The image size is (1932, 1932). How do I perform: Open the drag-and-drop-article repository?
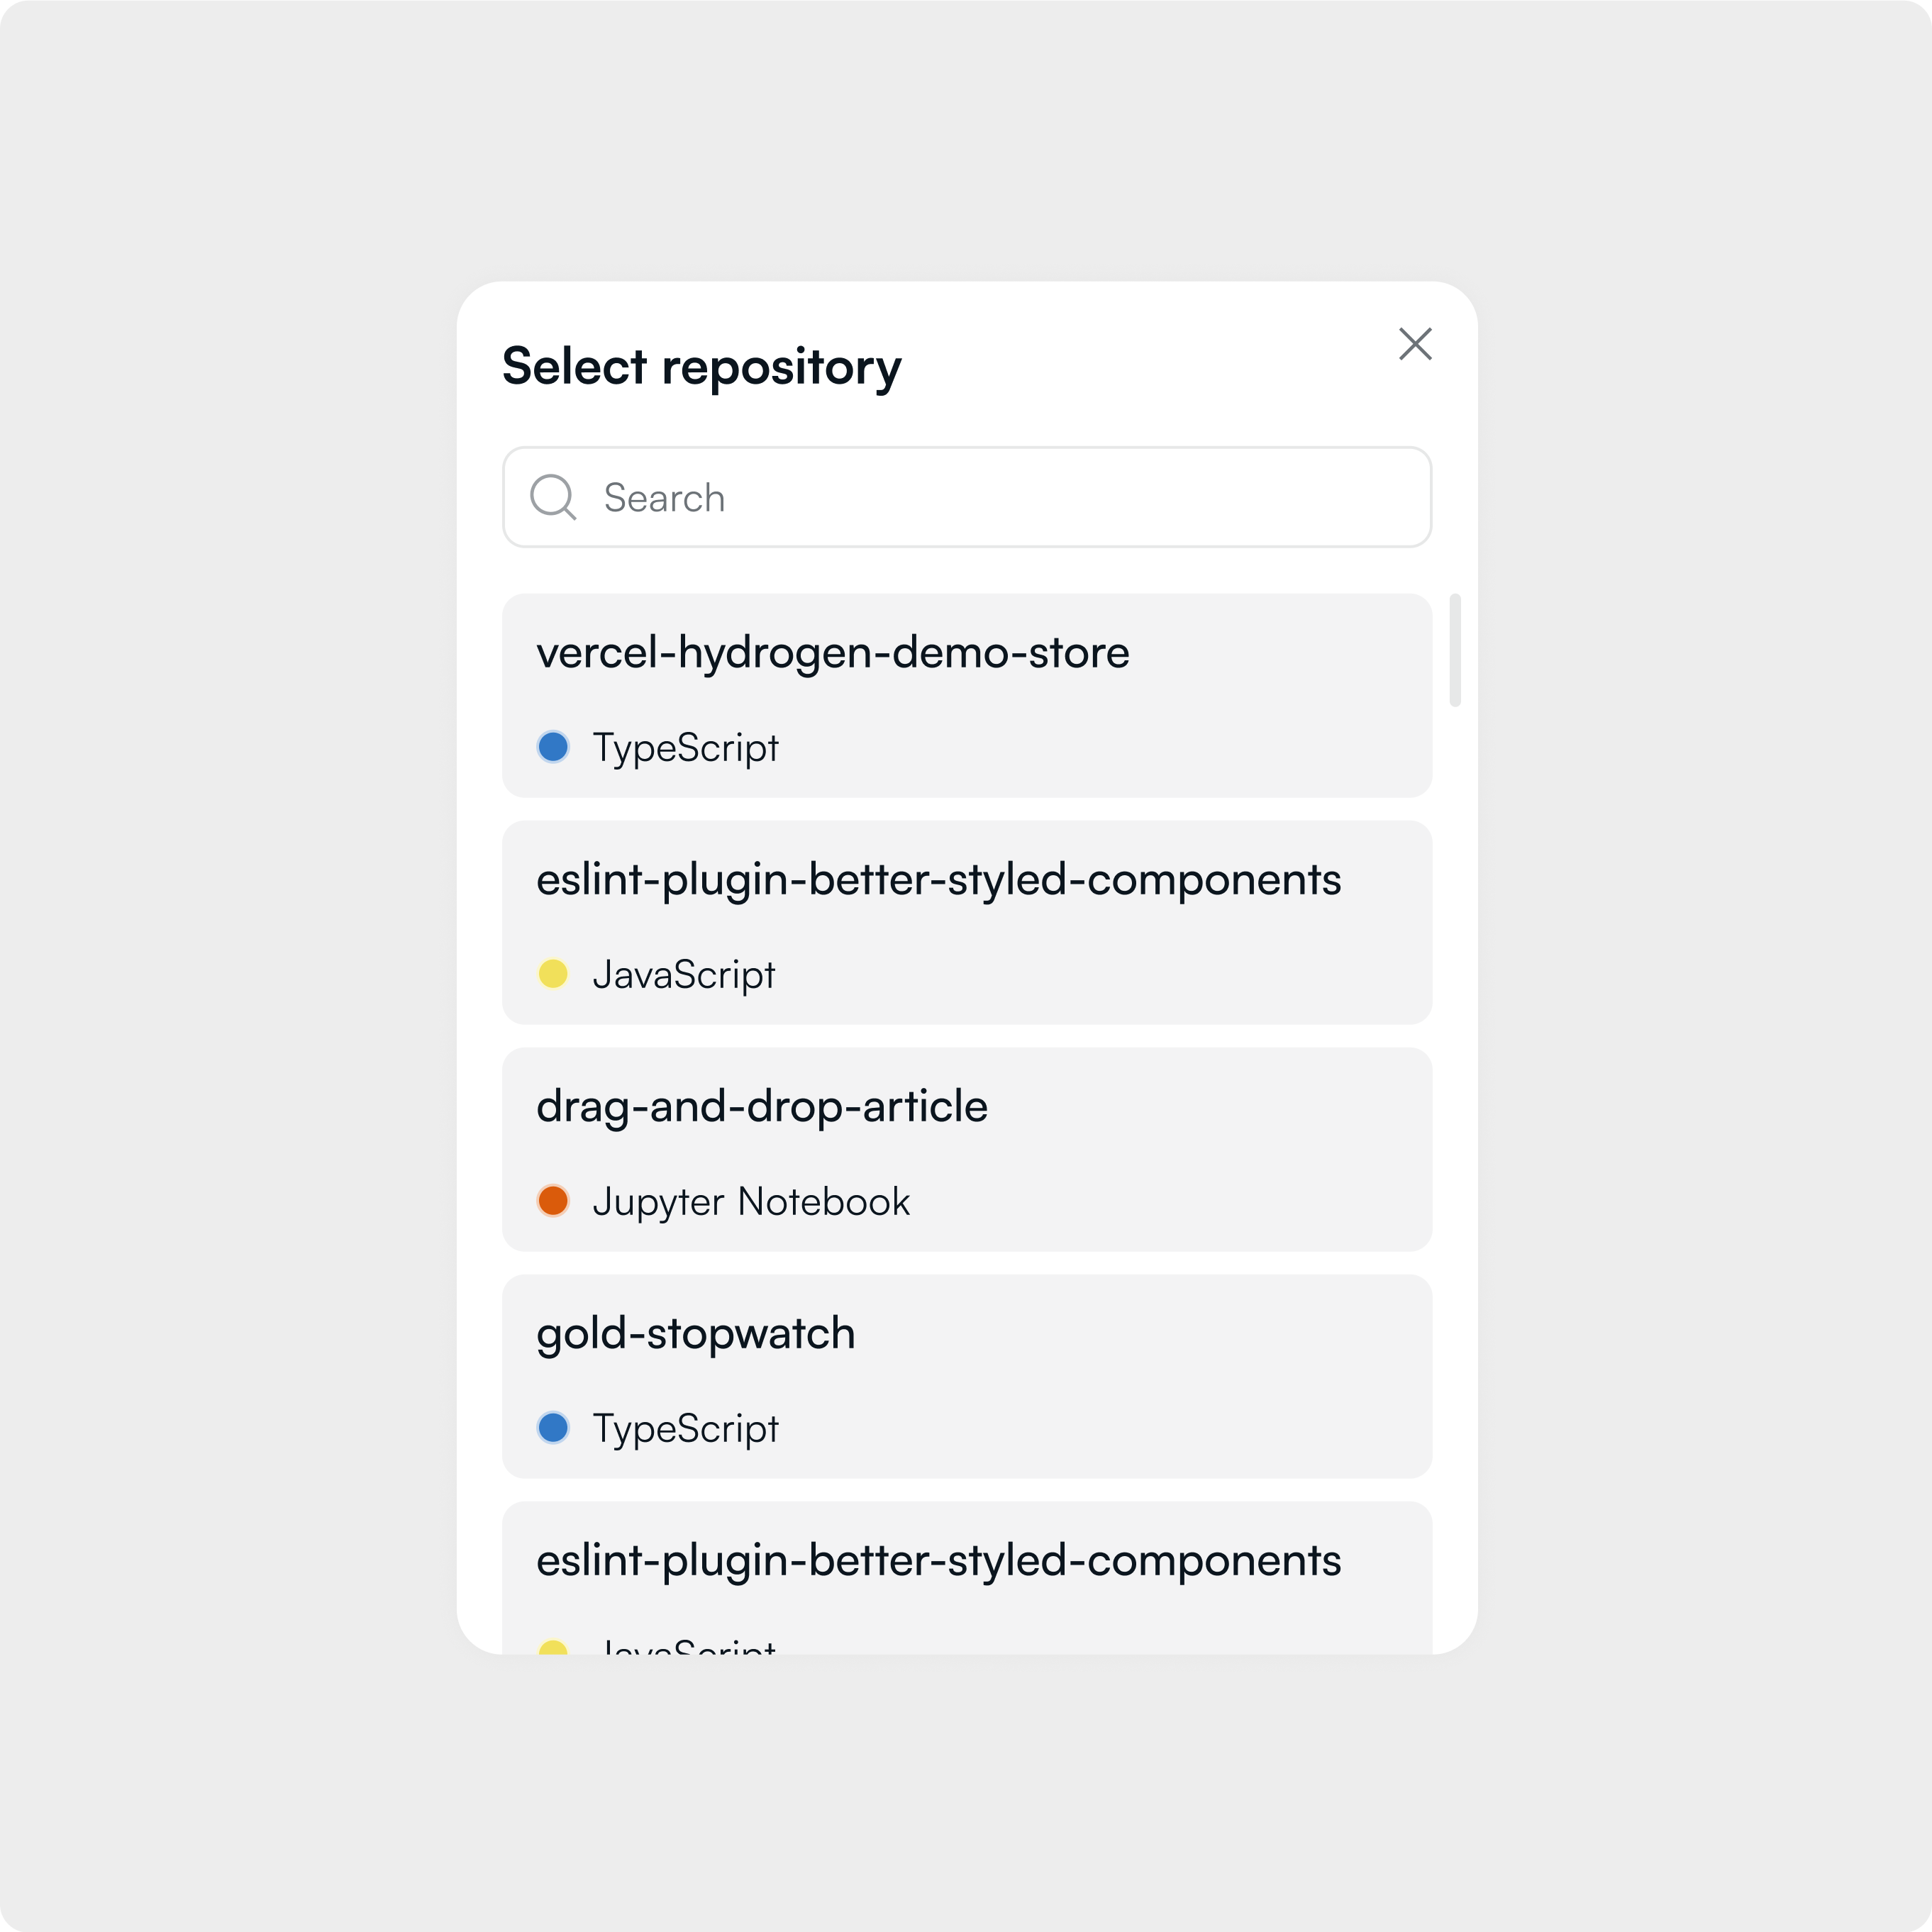tap(967, 1150)
